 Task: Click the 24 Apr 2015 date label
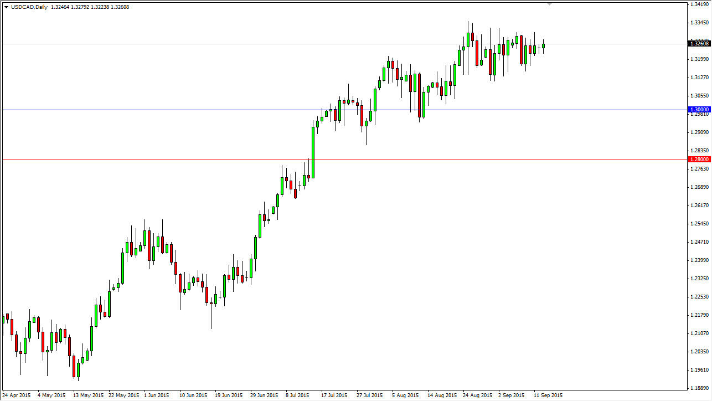coord(17,395)
